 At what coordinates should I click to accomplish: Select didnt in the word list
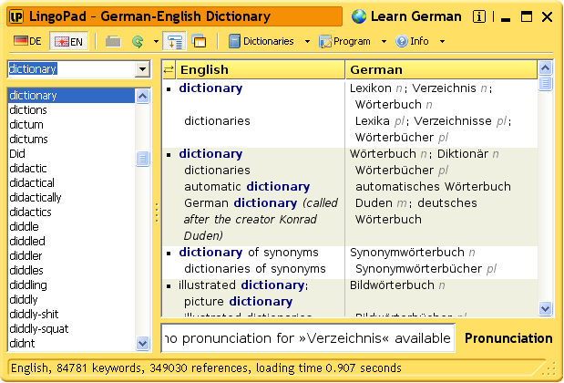[71, 344]
